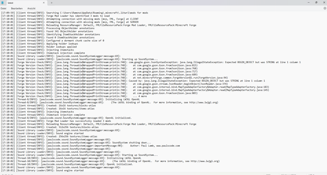Click the 'JsonReader.java:374' stack trace entry
This screenshot has width=327, height=175.
coord(114,84)
